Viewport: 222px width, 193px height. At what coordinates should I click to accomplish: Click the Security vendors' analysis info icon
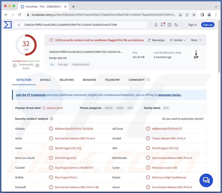point(51,119)
